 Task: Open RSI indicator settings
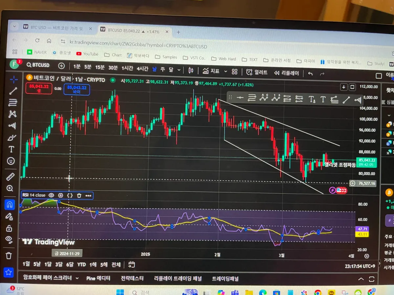[x=60, y=195]
